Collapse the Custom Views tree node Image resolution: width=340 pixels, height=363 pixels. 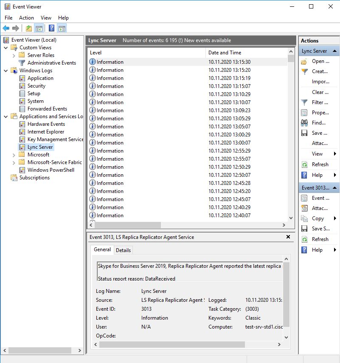coord(6,48)
